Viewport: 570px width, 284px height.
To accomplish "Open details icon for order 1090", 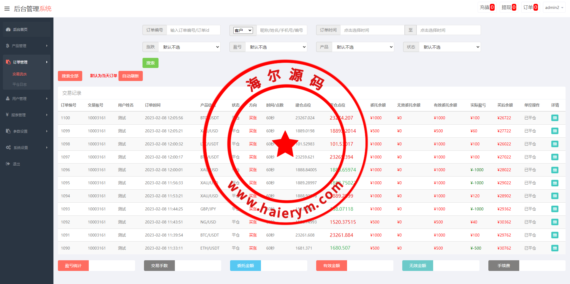I will 555,248.
